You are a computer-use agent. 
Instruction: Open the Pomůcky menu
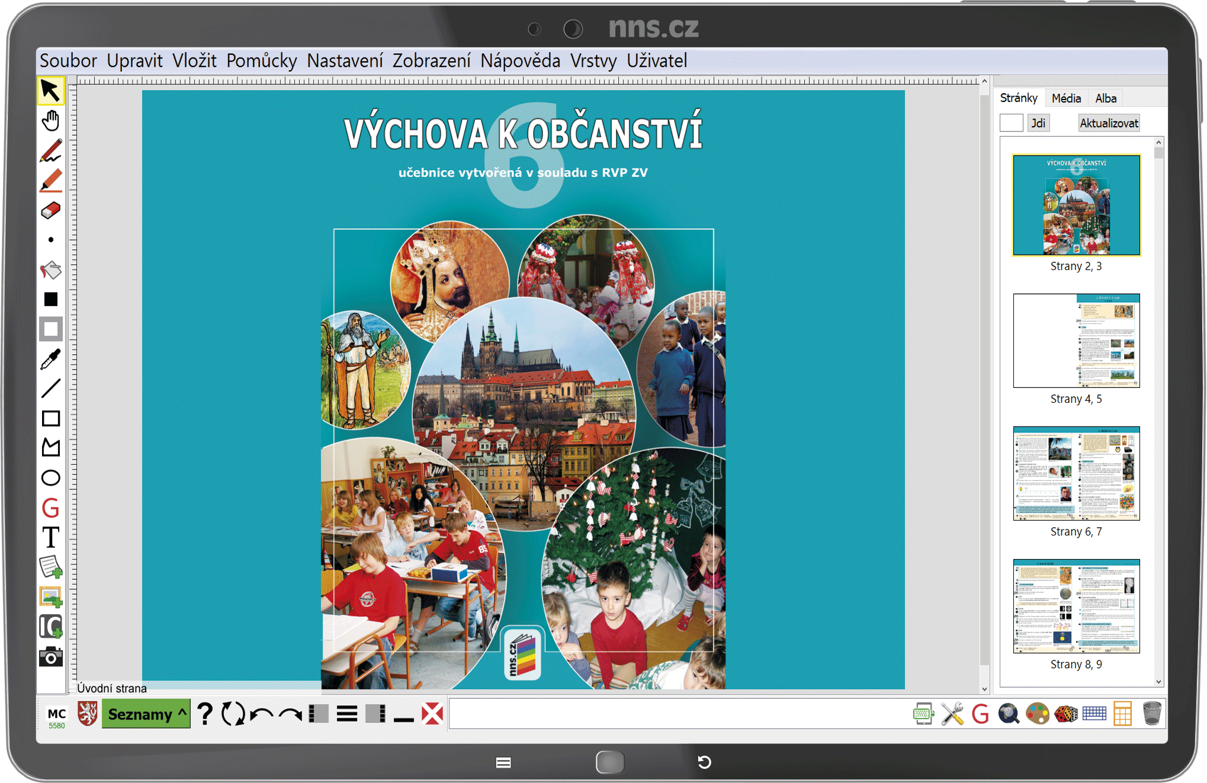point(261,61)
